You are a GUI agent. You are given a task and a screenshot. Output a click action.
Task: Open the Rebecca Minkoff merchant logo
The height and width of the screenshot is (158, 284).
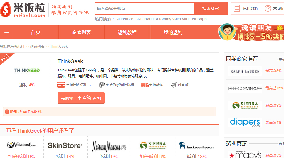pyautogui.click(x=245, y=88)
